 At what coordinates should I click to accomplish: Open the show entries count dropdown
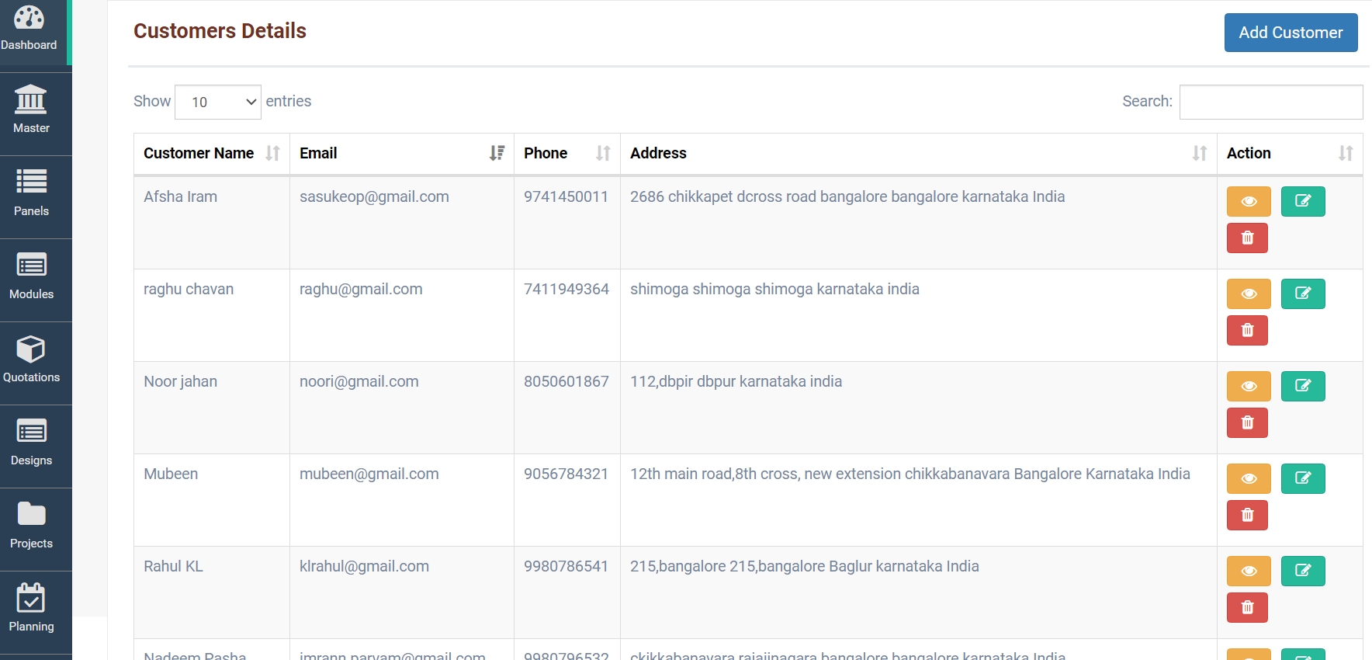coord(218,102)
